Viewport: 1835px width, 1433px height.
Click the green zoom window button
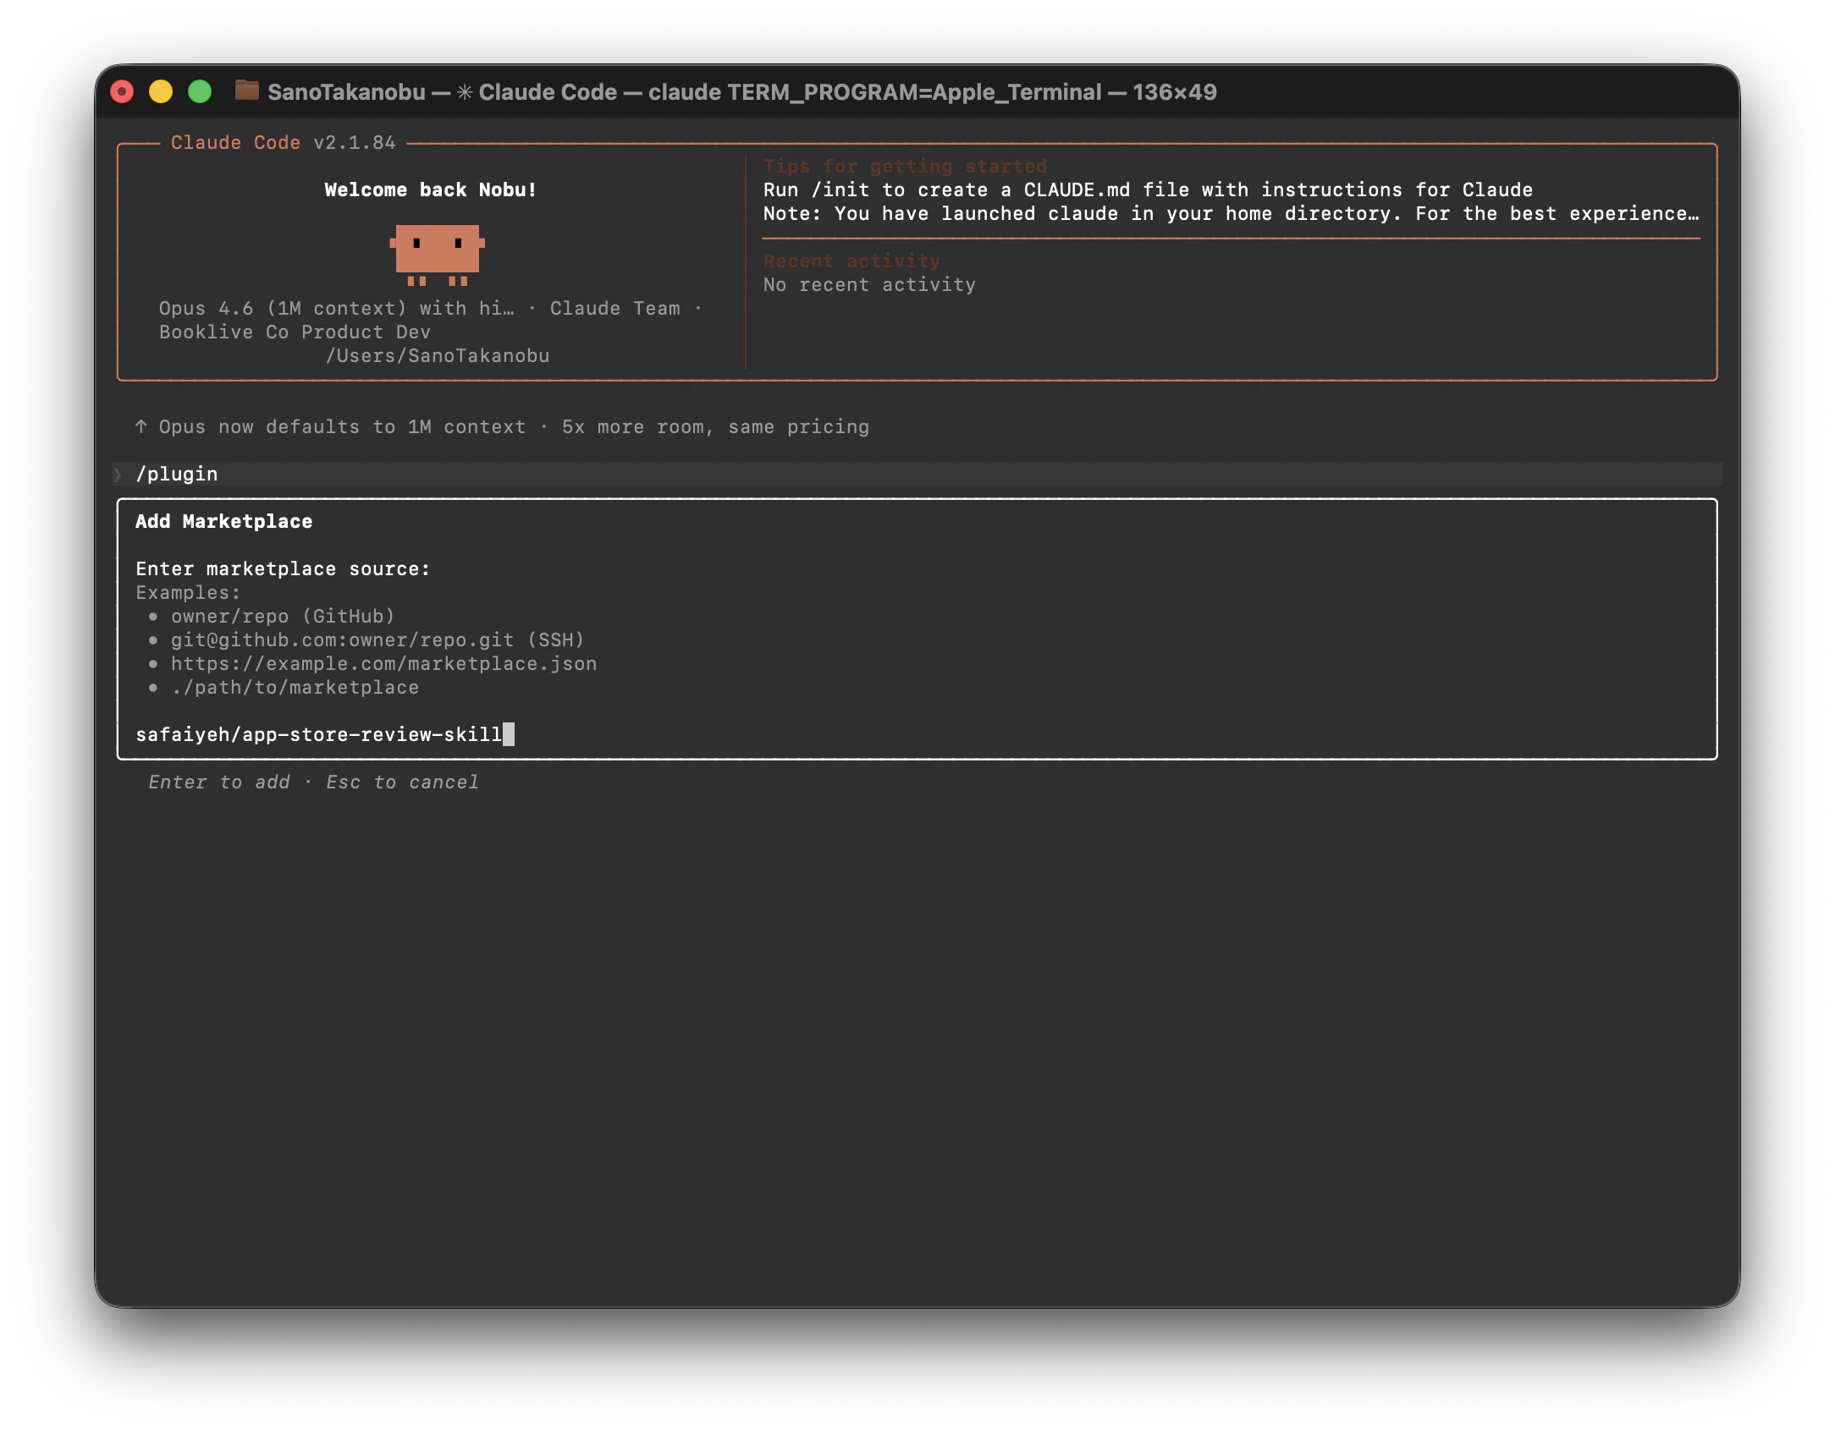(200, 91)
